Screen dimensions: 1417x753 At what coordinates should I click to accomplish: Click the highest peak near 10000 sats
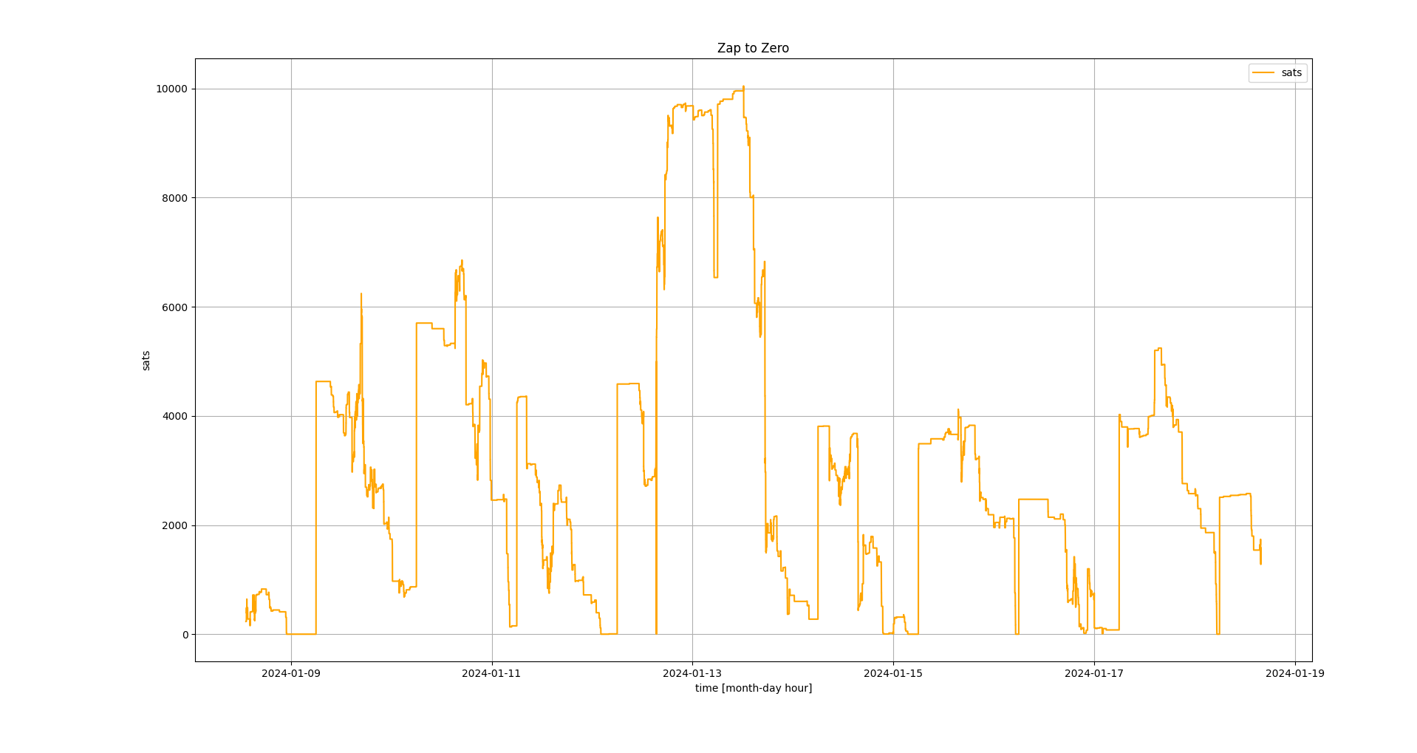pos(743,86)
